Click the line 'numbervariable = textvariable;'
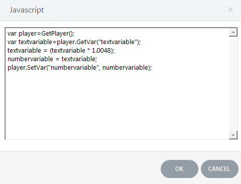The image size is (241, 184). [x=52, y=59]
